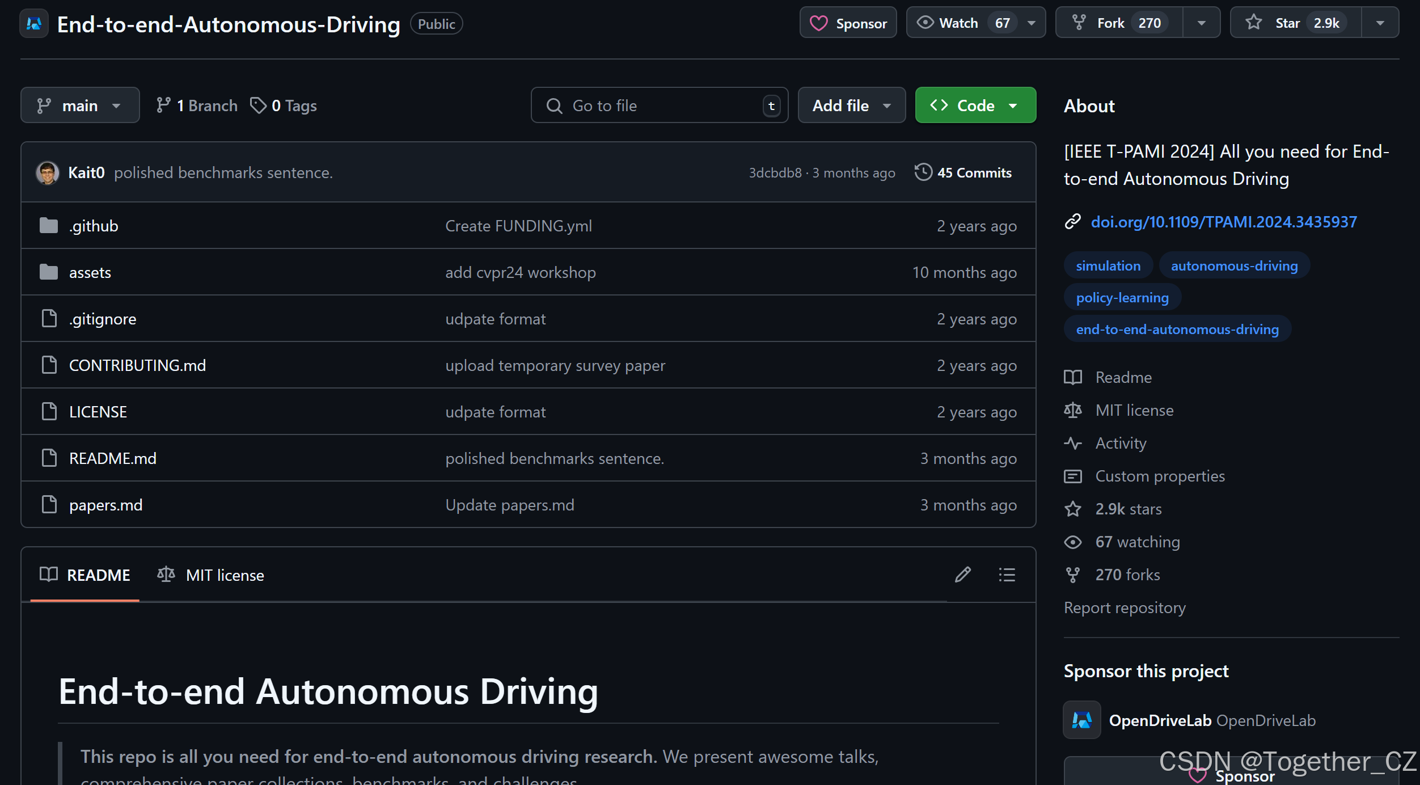1420x785 pixels.
Task: Click the pencil edit README icon
Action: (x=962, y=575)
